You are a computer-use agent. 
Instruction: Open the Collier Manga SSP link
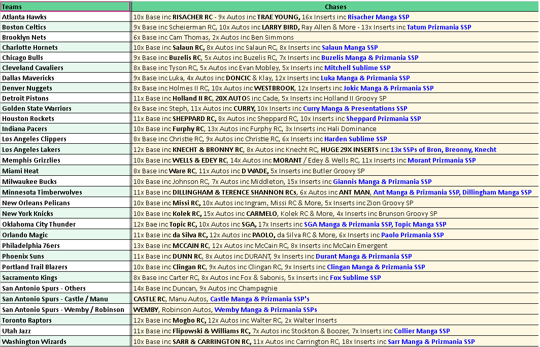422,331
